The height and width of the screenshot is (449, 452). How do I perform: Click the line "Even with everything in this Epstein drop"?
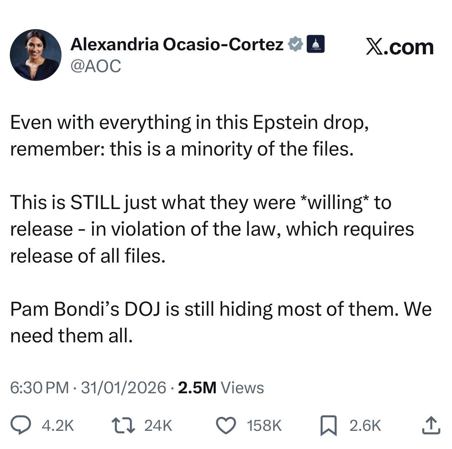coord(189,123)
